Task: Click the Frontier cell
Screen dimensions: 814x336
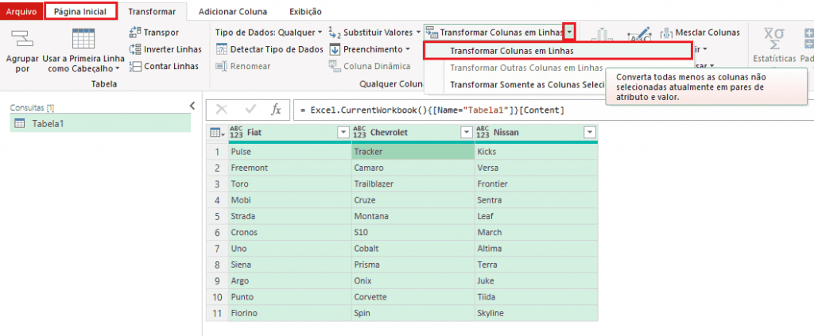Action: click(536, 184)
